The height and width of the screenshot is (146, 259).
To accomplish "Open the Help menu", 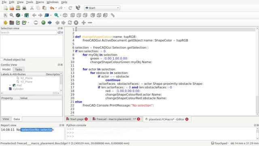I will (x=64, y=2).
